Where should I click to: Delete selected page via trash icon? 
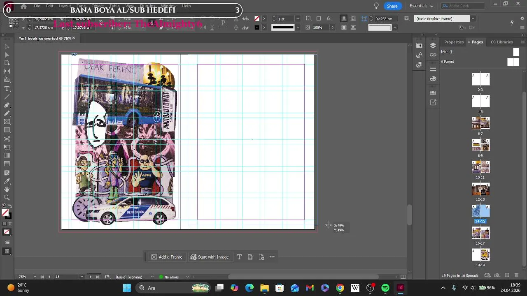(x=517, y=275)
